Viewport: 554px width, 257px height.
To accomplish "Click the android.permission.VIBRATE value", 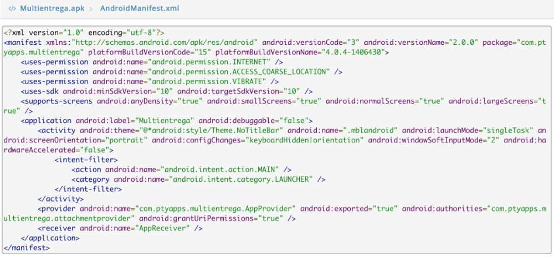I will click(213, 81).
